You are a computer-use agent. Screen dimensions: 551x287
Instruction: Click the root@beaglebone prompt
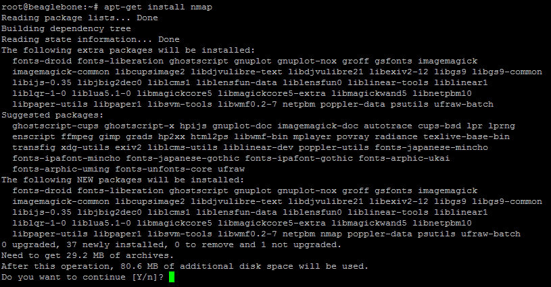coord(50,7)
